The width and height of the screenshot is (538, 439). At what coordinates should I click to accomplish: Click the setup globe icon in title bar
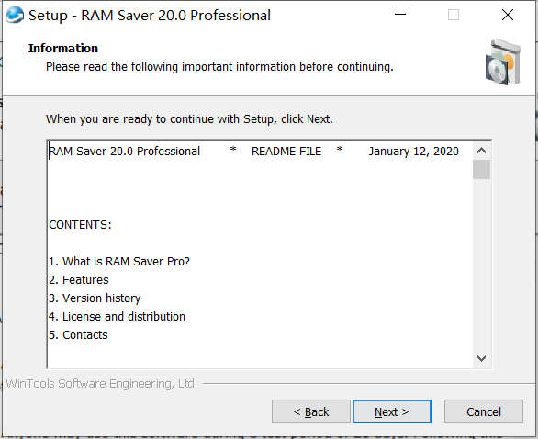tap(15, 16)
